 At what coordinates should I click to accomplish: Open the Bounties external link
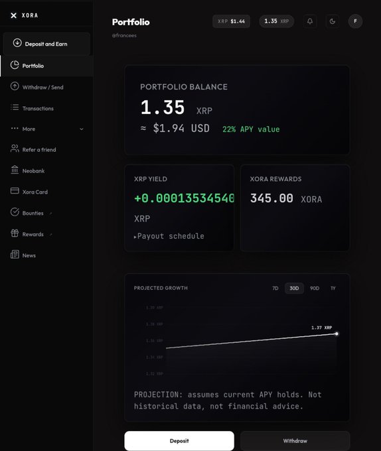point(46,213)
